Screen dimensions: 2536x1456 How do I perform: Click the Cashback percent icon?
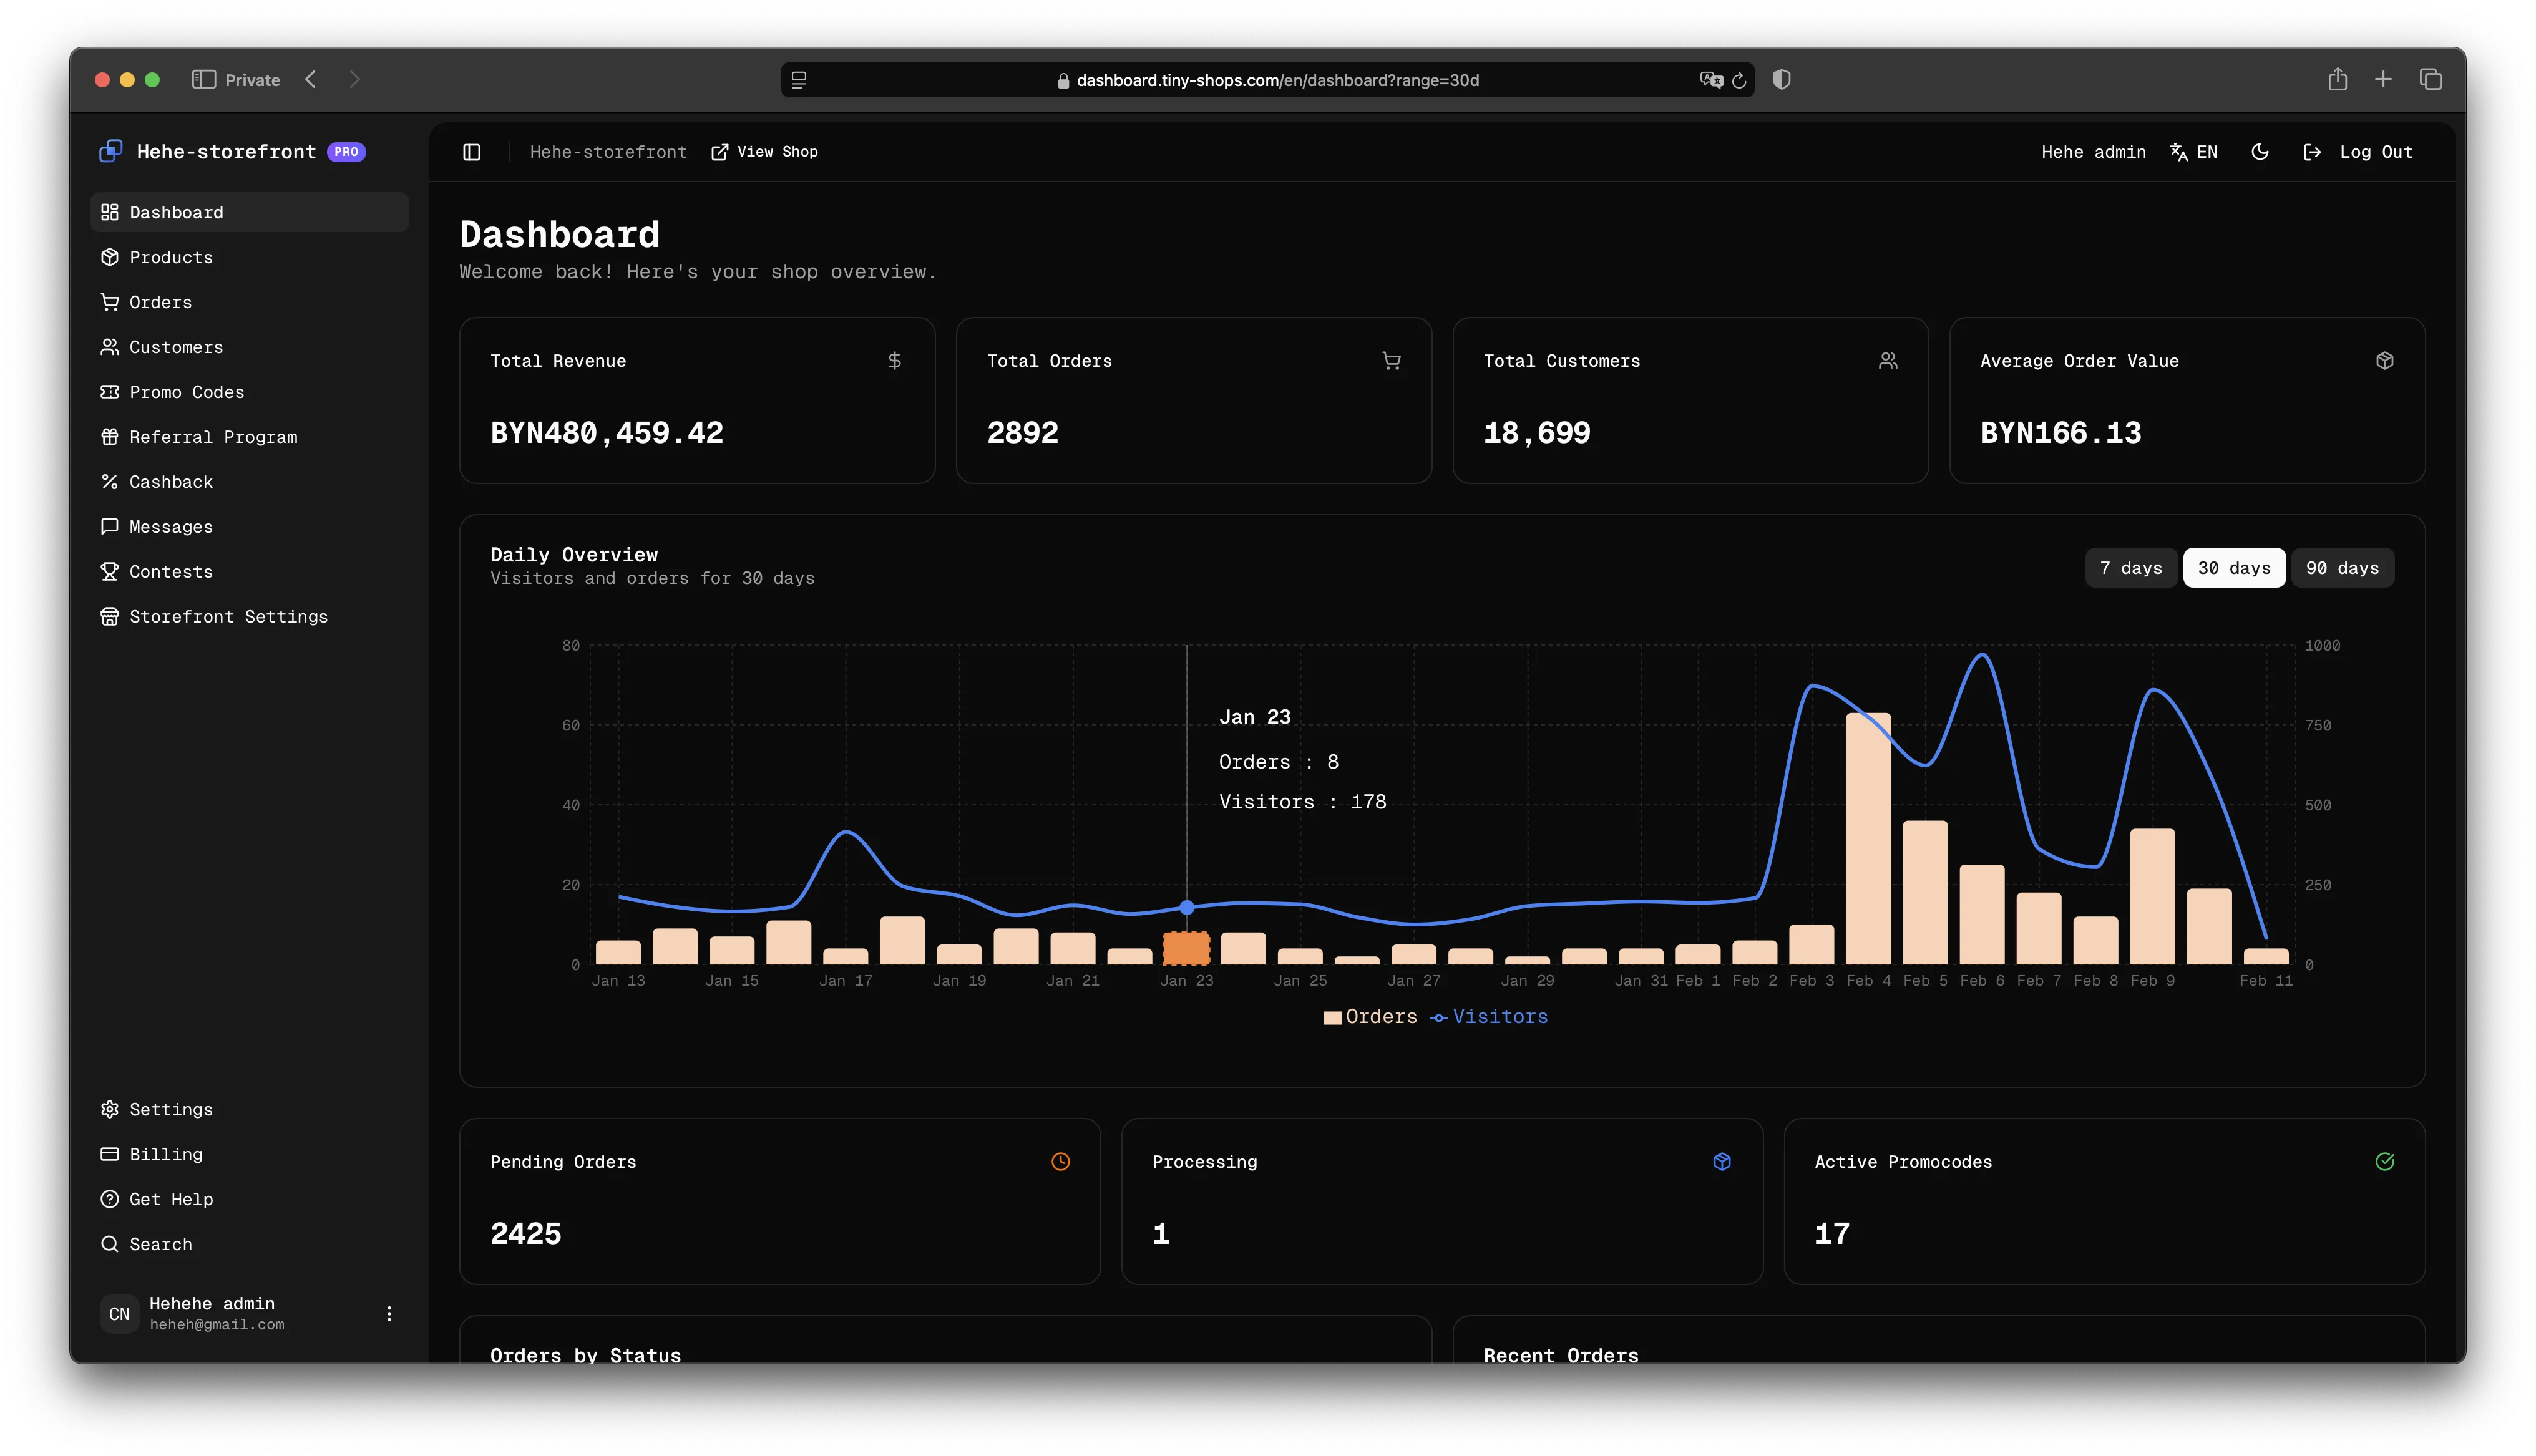[110, 482]
